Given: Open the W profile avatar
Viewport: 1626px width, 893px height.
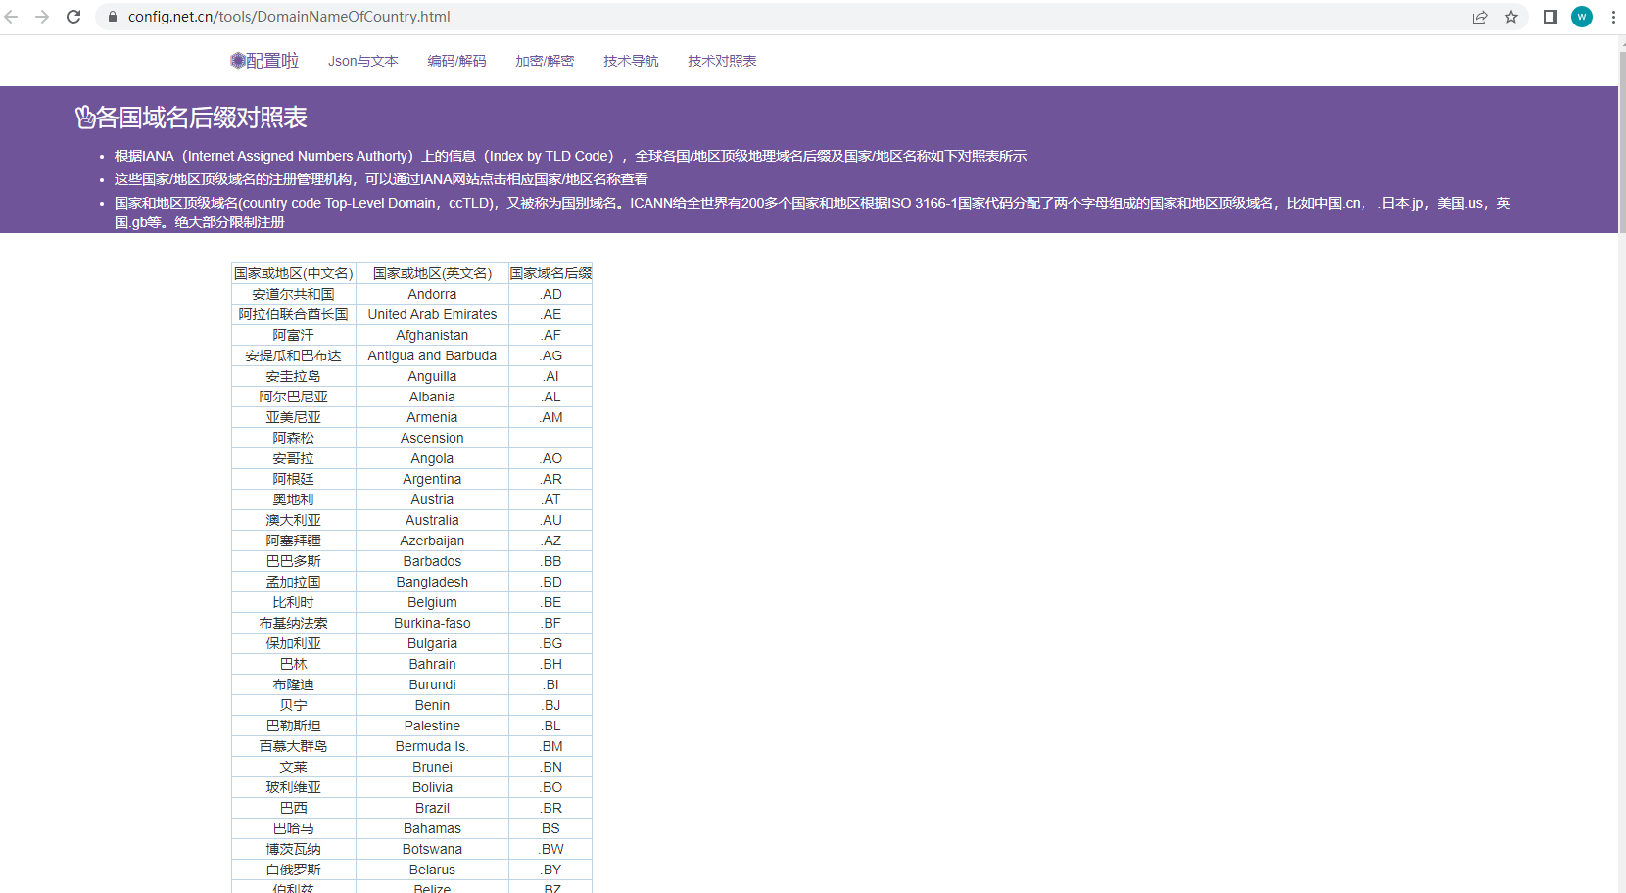Looking at the screenshot, I should (1582, 17).
